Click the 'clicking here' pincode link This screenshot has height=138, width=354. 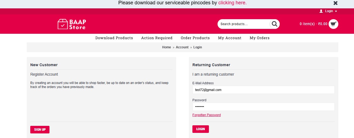[232, 3]
